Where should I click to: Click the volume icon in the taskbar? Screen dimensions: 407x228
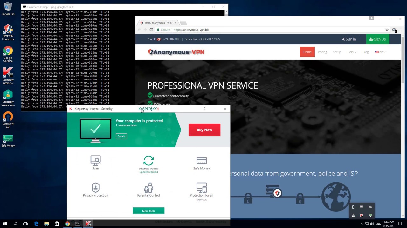[x=372, y=224]
